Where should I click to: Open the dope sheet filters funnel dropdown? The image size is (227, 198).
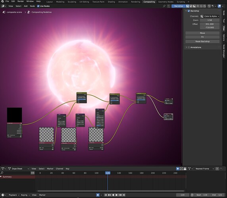click(x=190, y=169)
